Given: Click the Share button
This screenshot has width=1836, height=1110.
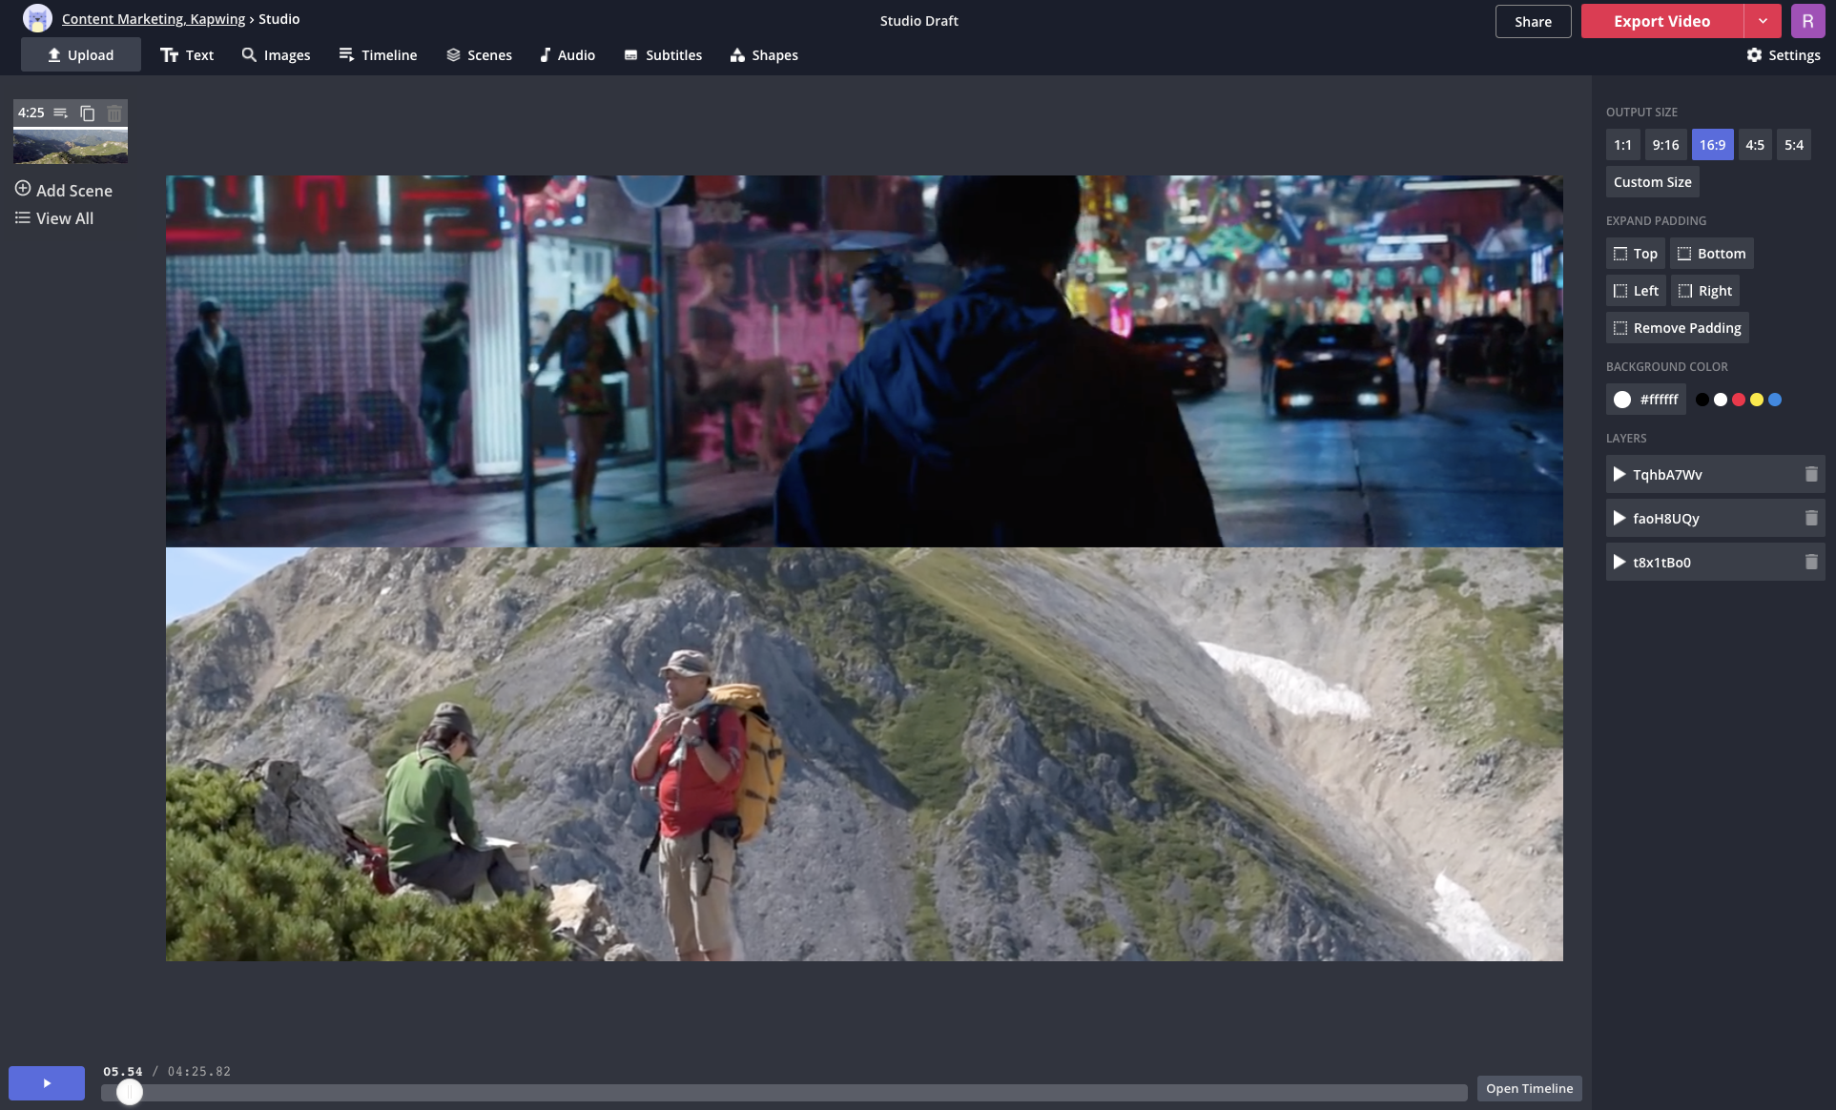Looking at the screenshot, I should [1533, 21].
